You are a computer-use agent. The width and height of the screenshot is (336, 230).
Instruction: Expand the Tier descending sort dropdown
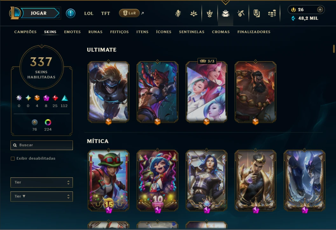click(42, 196)
